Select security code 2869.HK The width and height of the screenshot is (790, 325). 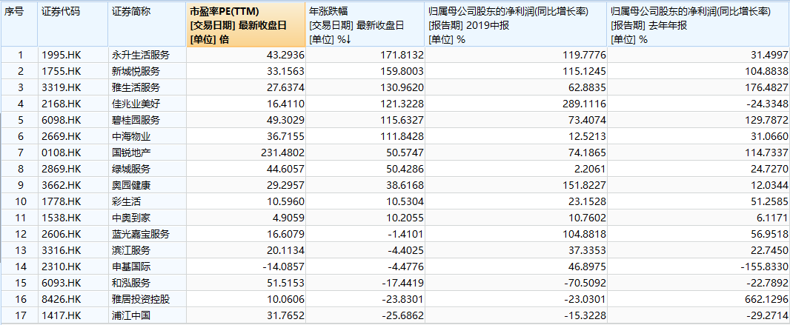(62, 169)
